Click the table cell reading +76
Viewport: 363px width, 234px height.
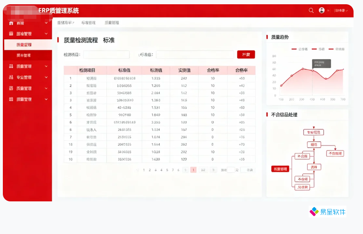pos(242,137)
